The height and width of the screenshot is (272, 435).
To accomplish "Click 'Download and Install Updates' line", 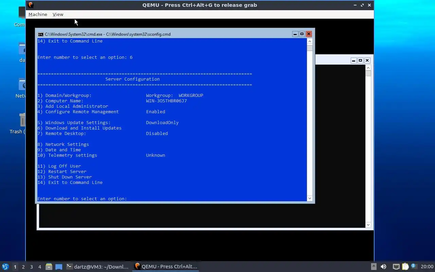I will (x=80, y=128).
